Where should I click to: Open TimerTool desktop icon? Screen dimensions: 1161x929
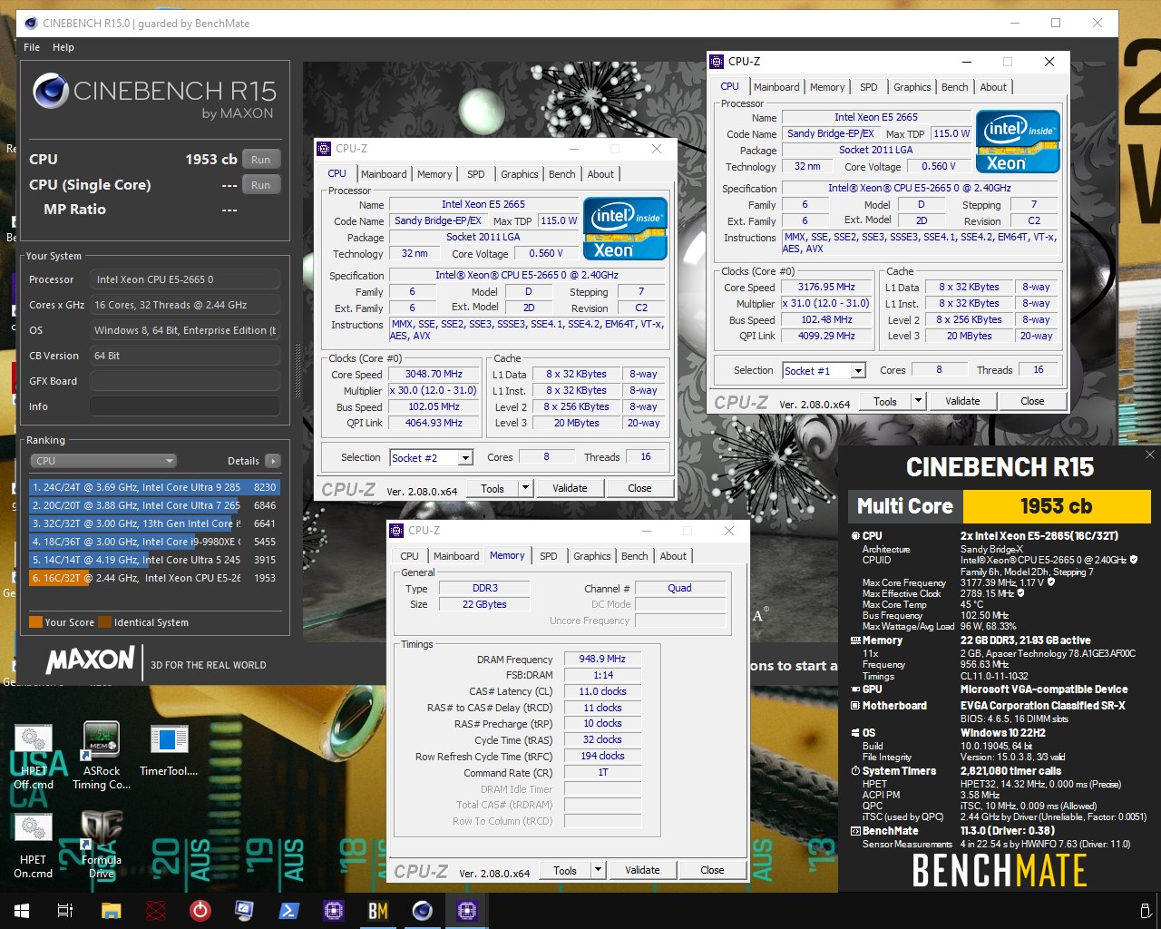tap(169, 750)
